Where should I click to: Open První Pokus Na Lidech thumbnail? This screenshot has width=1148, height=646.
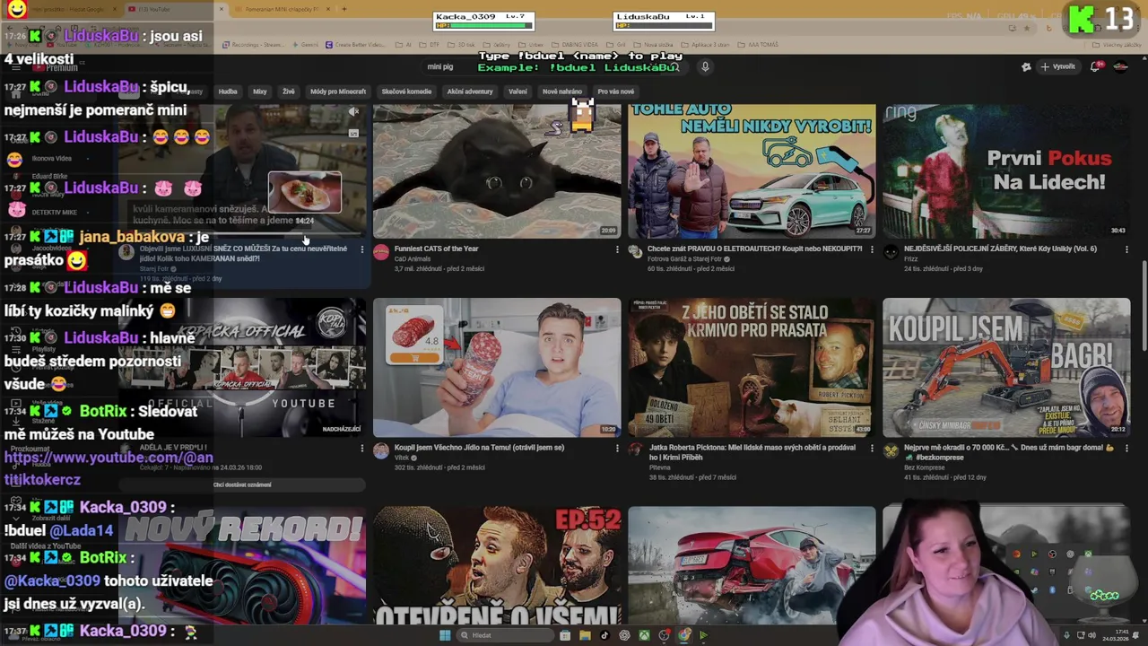click(x=1006, y=170)
